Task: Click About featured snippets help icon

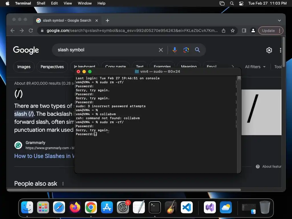Action: tap(258, 167)
